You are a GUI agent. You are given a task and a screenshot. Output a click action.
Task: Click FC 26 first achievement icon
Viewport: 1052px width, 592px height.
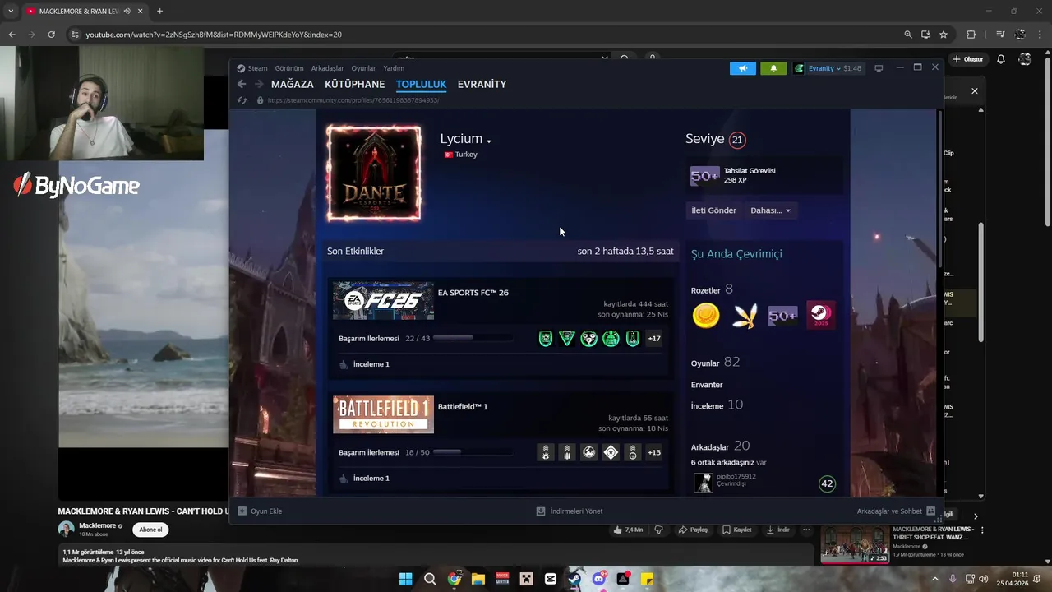click(x=546, y=339)
